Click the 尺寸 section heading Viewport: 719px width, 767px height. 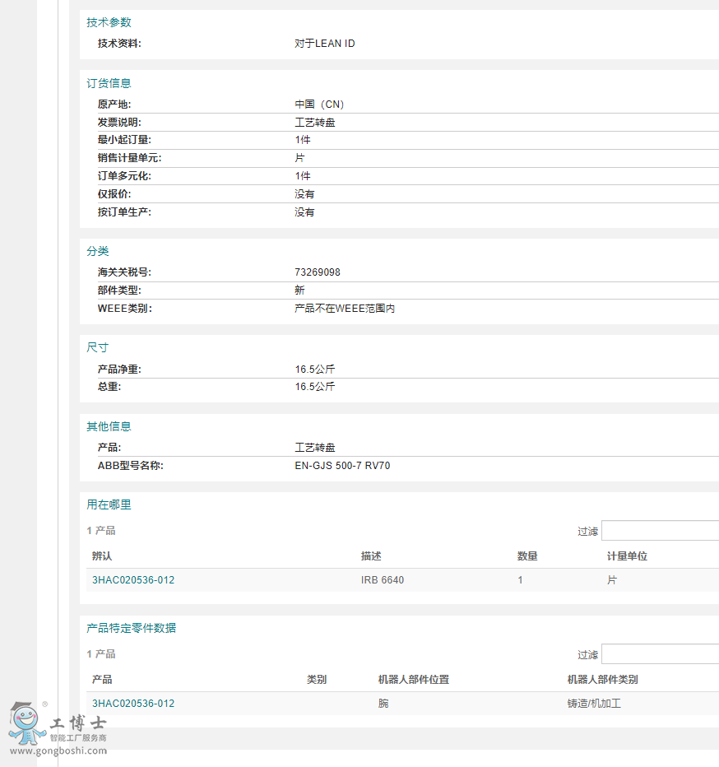tap(98, 347)
